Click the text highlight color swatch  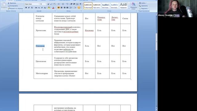(x=49, y=8)
